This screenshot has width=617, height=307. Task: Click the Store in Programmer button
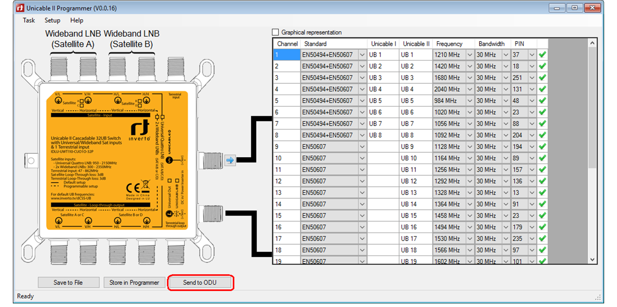tap(135, 282)
